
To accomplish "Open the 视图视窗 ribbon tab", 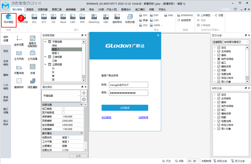I will 43,10.
